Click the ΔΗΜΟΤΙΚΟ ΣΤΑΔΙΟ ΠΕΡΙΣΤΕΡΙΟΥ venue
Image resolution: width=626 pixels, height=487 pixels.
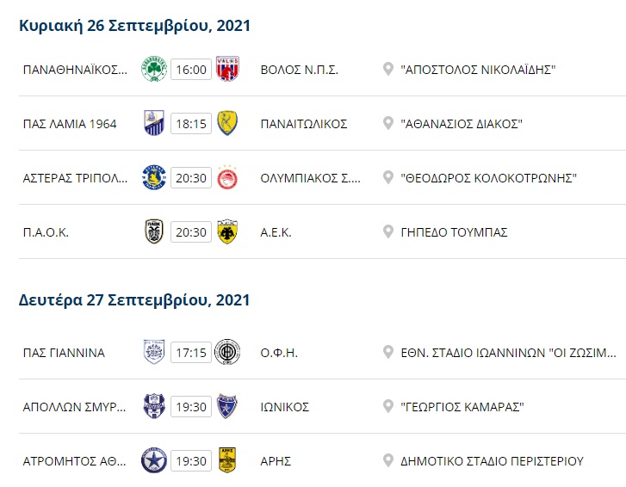tap(493, 460)
